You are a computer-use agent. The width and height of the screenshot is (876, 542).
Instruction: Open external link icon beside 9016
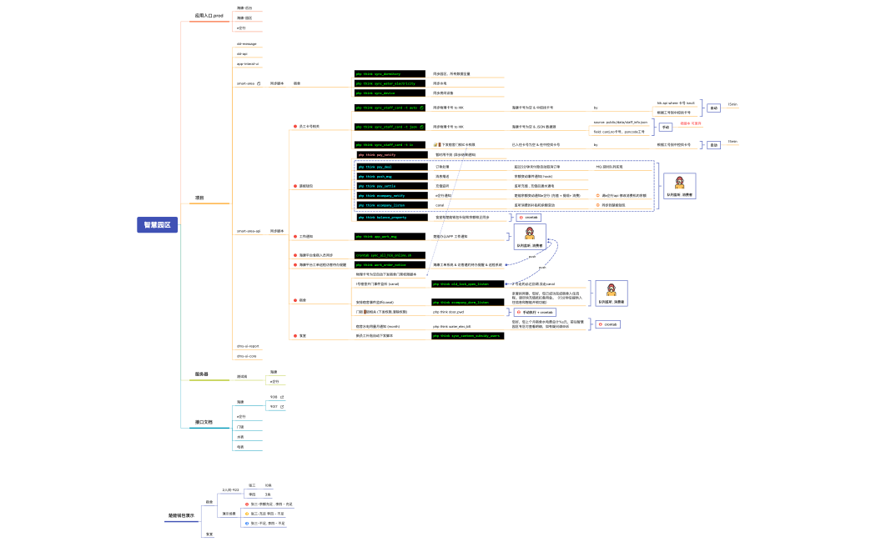click(282, 397)
